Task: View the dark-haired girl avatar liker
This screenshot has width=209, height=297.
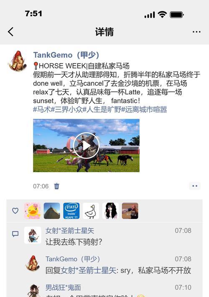Action: (110, 211)
